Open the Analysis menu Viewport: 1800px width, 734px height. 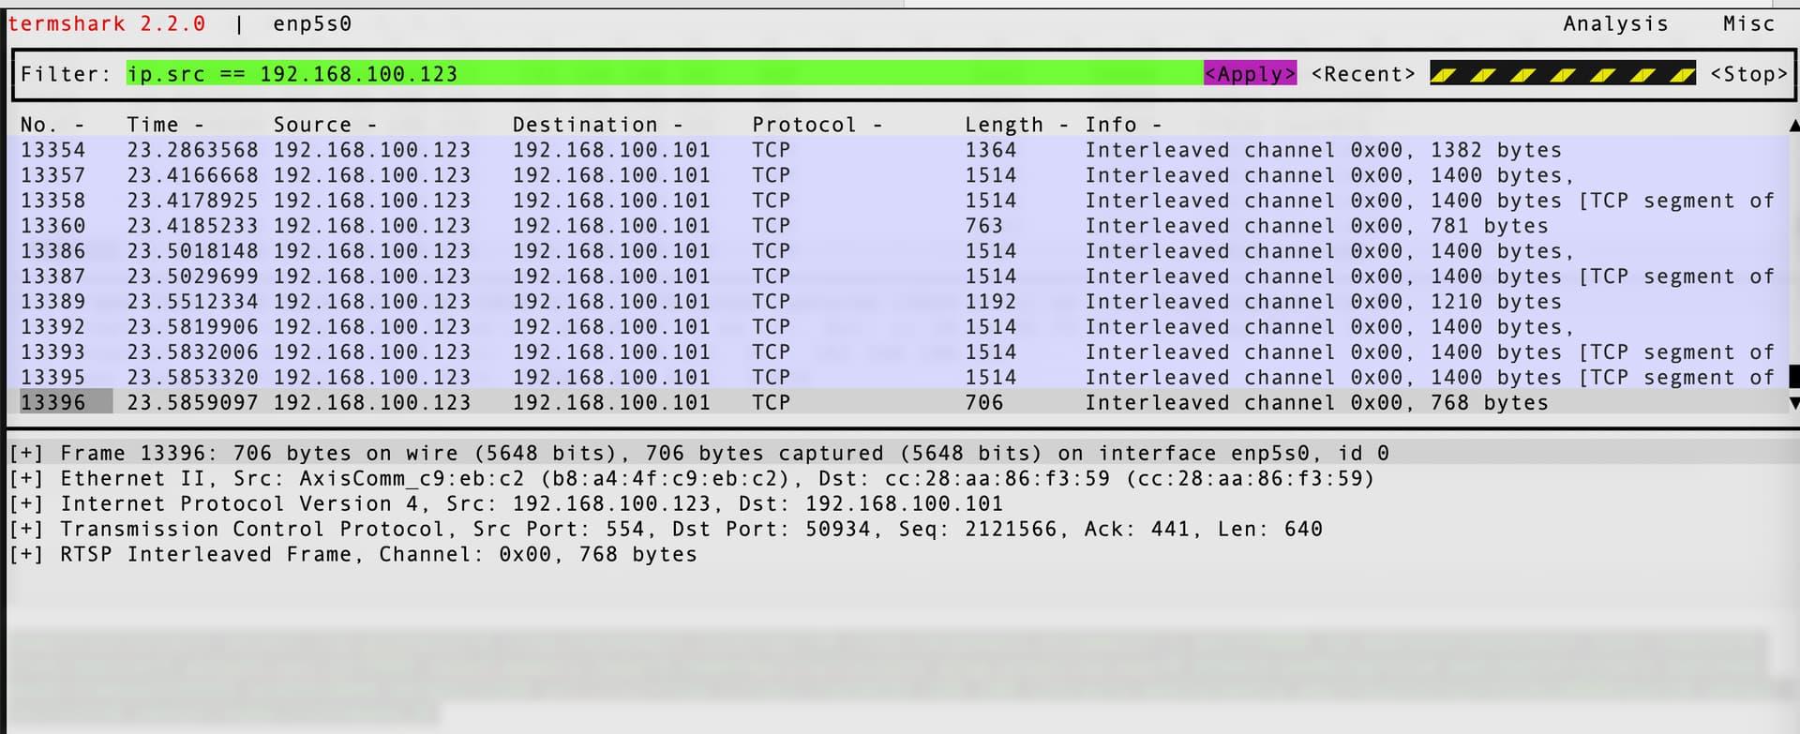tap(1615, 23)
